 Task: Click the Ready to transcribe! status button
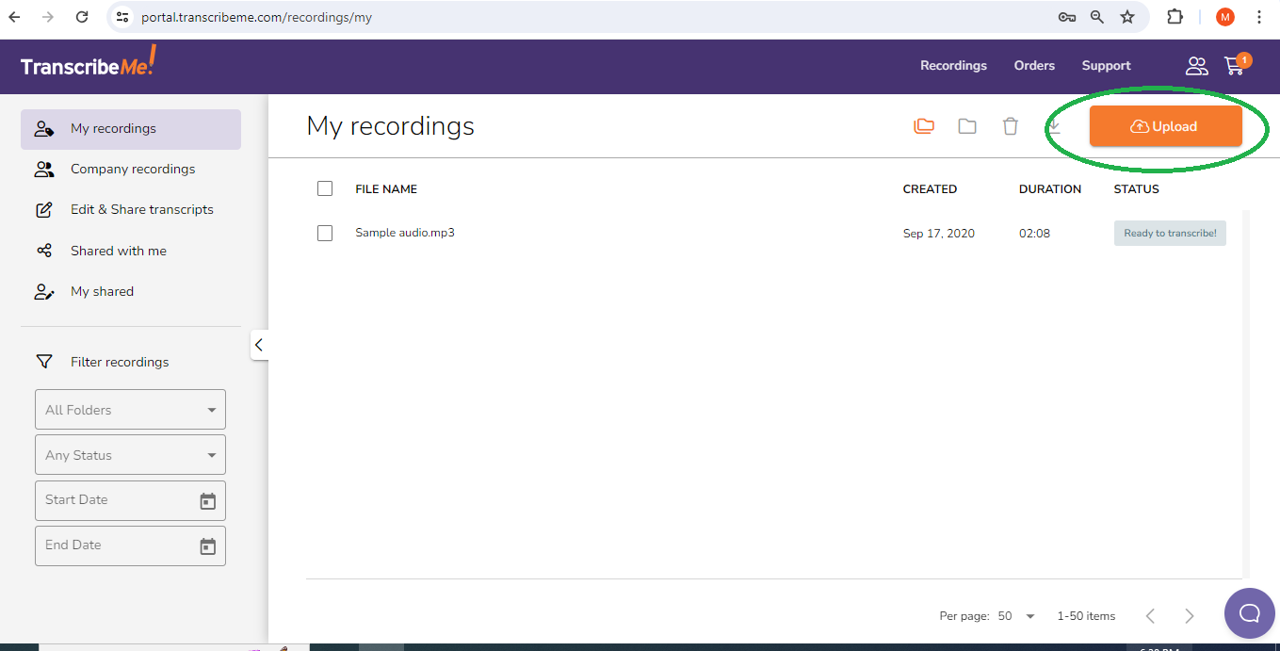tap(1170, 234)
